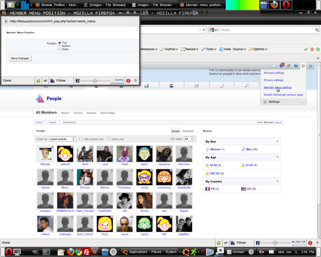
Task: Click the Logout link
Action: [x=278, y=122]
